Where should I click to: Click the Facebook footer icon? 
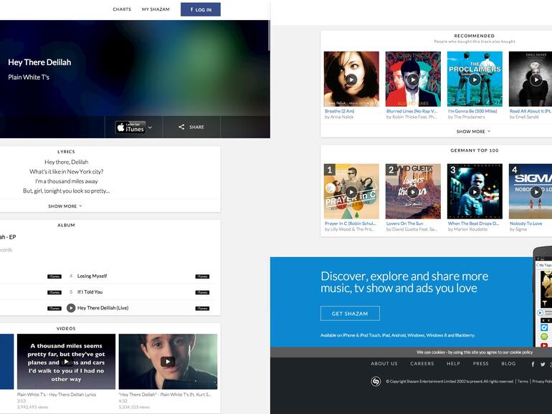tap(533, 365)
